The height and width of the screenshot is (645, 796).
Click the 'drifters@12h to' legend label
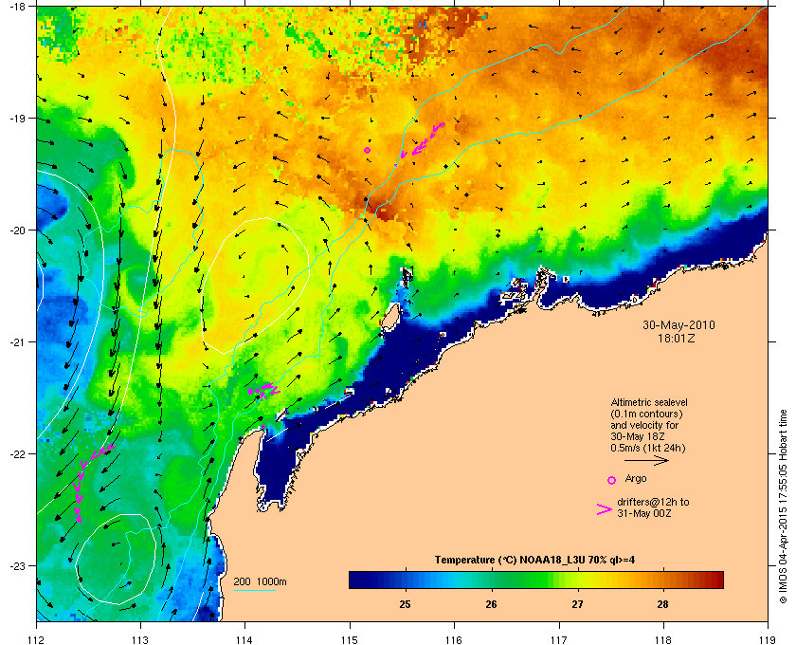653,502
